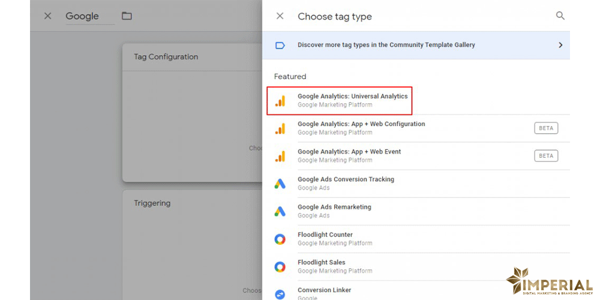Click Google Ads Remarketing logo icon
This screenshot has height=300, width=600.
click(280, 211)
